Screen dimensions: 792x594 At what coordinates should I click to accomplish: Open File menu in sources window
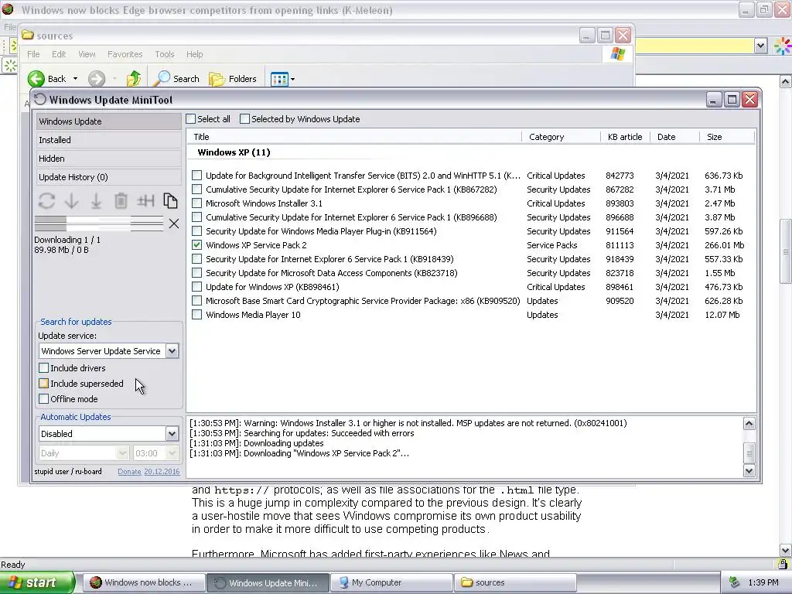(33, 54)
